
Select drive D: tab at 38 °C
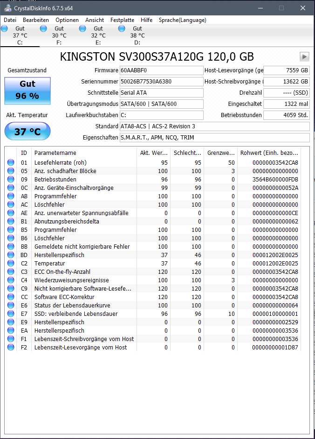pos(137,35)
